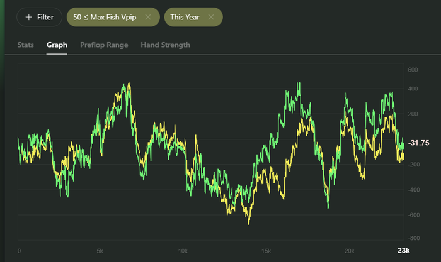
Task: Select the 10k x-axis tick label
Action: pos(183,251)
